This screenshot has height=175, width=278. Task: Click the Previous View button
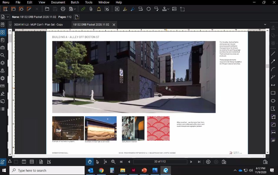208,162
